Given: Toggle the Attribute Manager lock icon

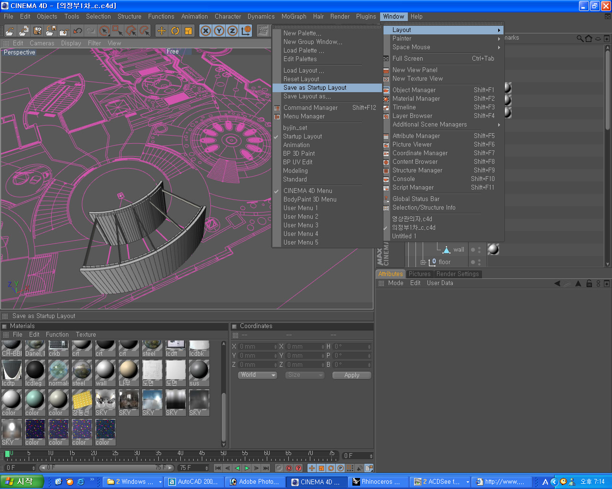Looking at the screenshot, I should (589, 283).
